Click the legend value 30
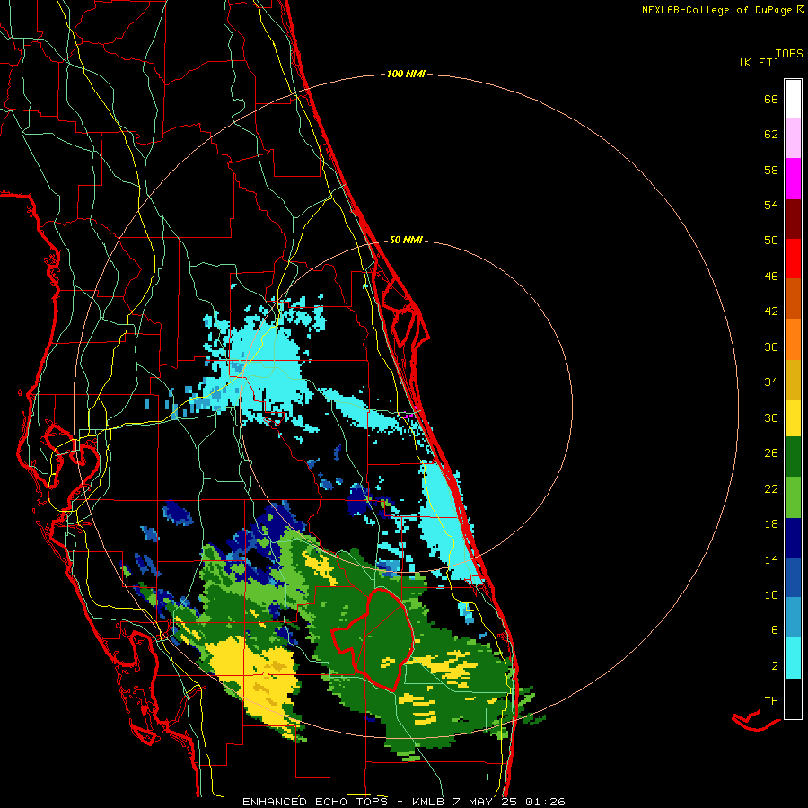The height and width of the screenshot is (808, 808). click(771, 417)
